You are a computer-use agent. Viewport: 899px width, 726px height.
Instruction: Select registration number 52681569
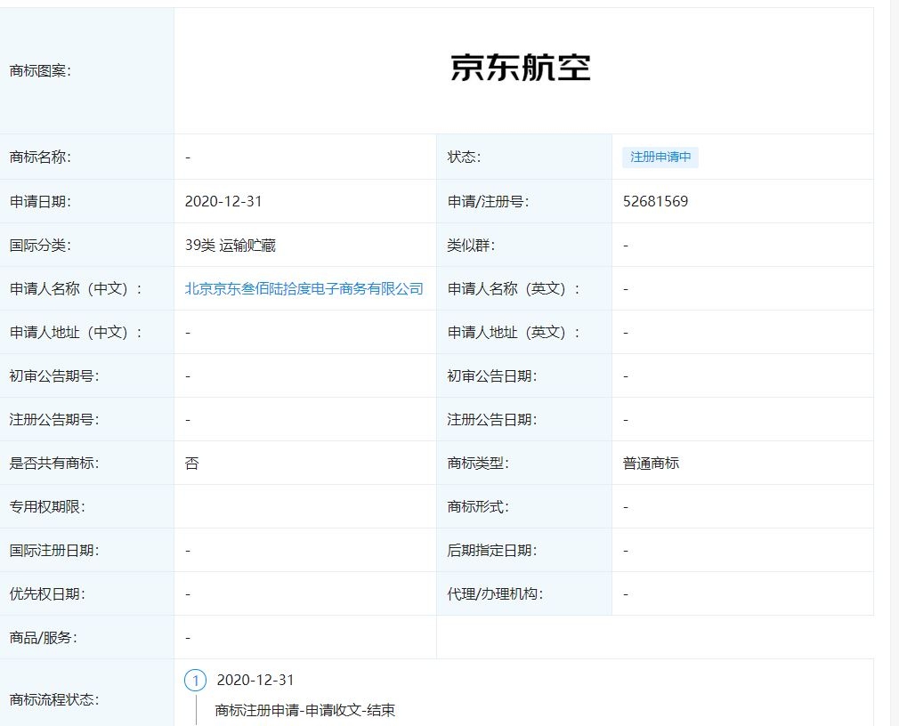click(655, 202)
